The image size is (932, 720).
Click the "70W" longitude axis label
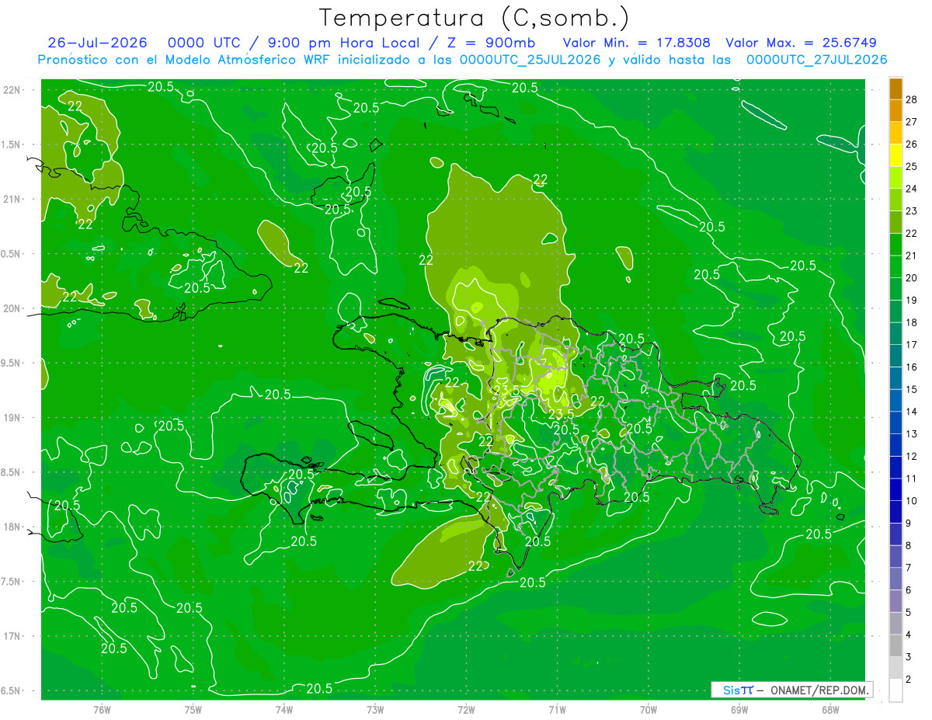tap(649, 711)
